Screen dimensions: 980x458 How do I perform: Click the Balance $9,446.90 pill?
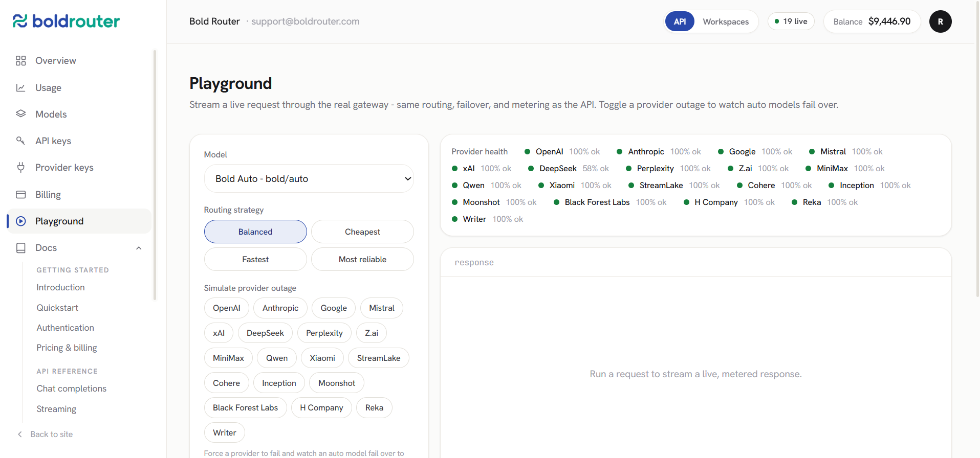click(872, 21)
